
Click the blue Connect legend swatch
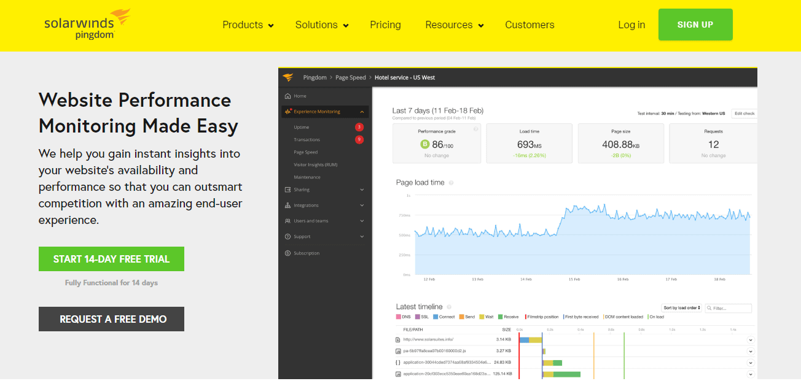click(436, 317)
